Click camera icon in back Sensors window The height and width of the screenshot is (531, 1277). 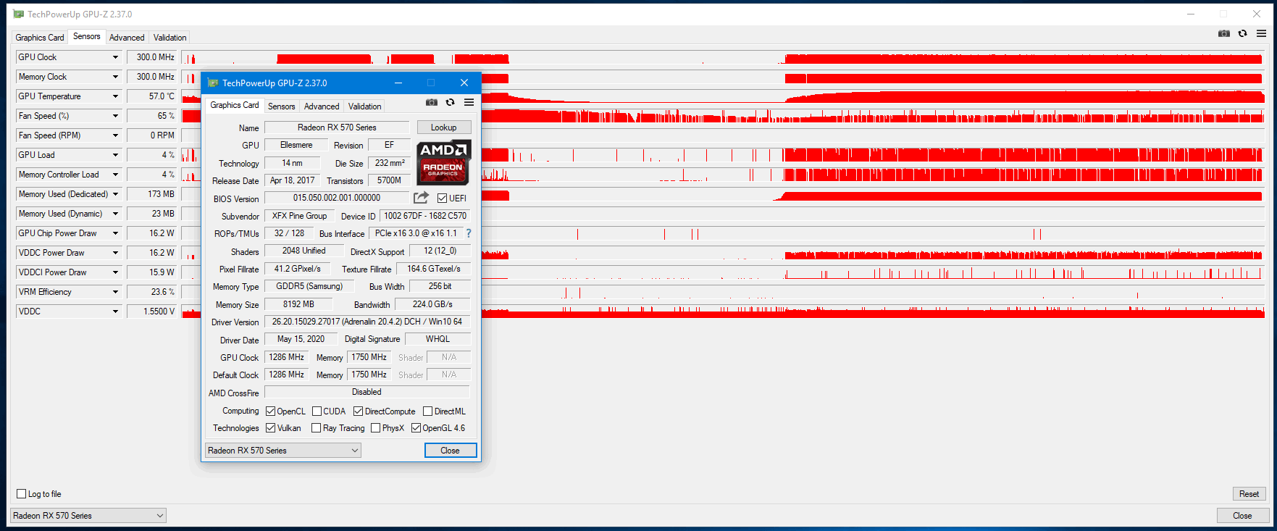[1224, 33]
